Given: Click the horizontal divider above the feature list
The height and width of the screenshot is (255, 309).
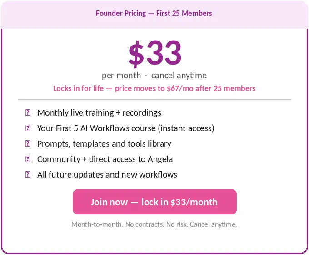Looking at the screenshot, I should click(x=154, y=99).
